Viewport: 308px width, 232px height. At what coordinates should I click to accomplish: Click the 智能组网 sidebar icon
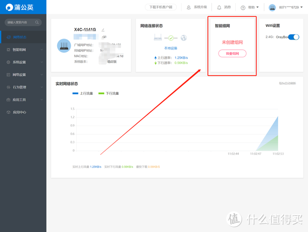(x=9, y=50)
